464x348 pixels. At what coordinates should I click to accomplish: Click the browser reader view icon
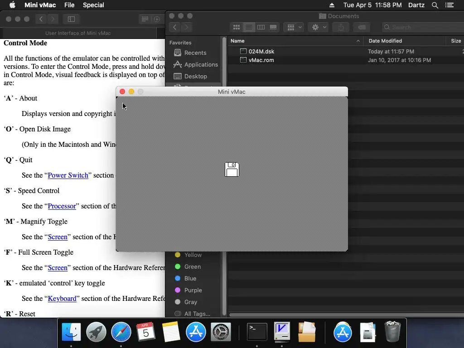click(x=145, y=19)
